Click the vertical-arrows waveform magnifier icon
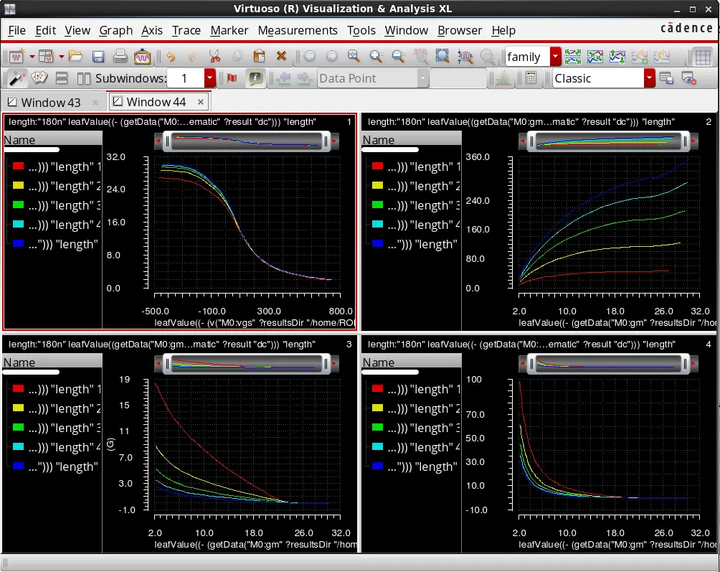This screenshot has width=720, height=572. 465,57
